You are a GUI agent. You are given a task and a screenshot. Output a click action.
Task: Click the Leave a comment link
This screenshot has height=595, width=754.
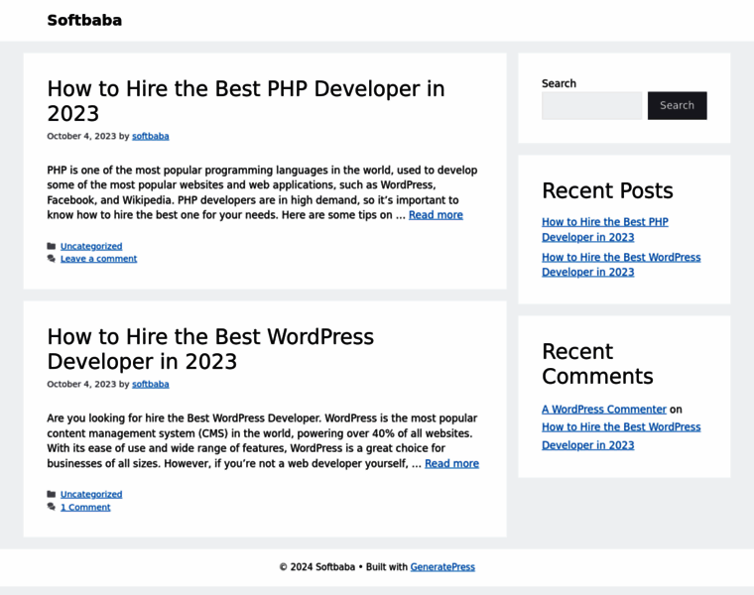tap(98, 259)
